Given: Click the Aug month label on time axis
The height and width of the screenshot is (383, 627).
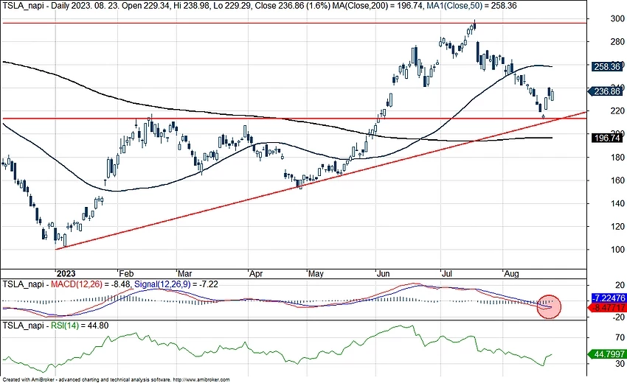Looking at the screenshot, I should (511, 274).
